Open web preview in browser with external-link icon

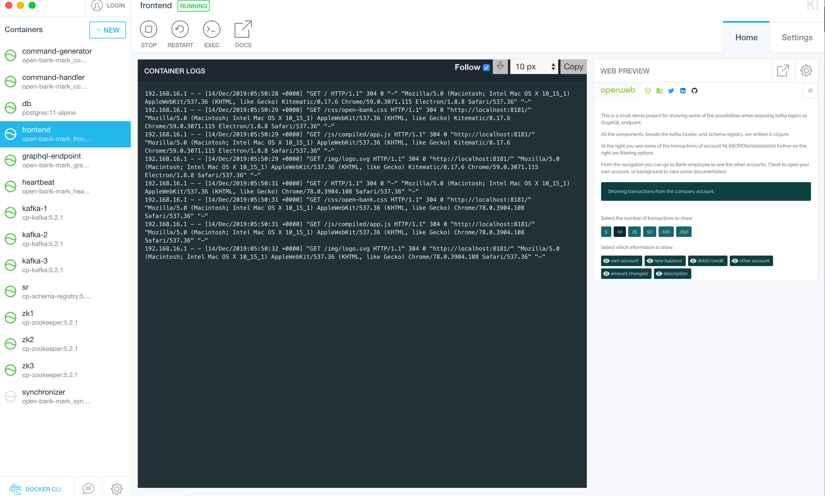click(783, 71)
